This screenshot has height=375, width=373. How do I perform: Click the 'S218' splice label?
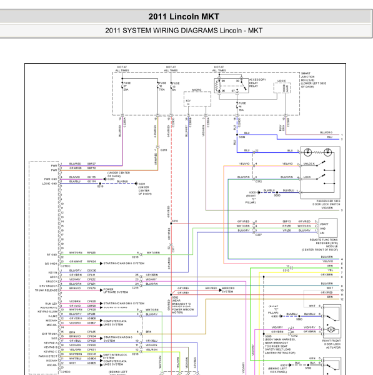(x=100, y=187)
